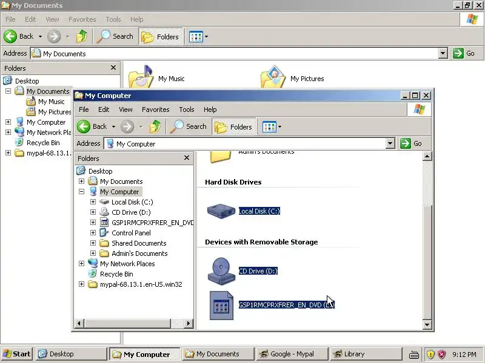485x363 pixels.
Task: Select mypal-68.13.1.en-US.win32 folder in tree
Action: [141, 284]
